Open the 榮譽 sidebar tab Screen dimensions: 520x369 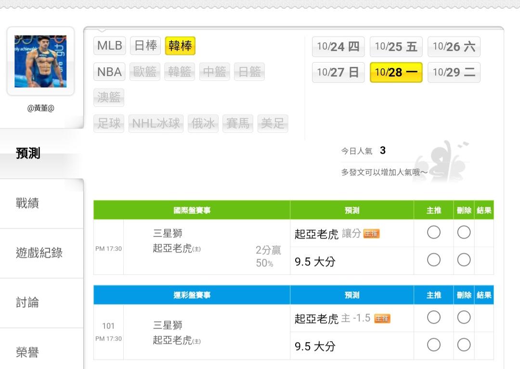pos(27,353)
